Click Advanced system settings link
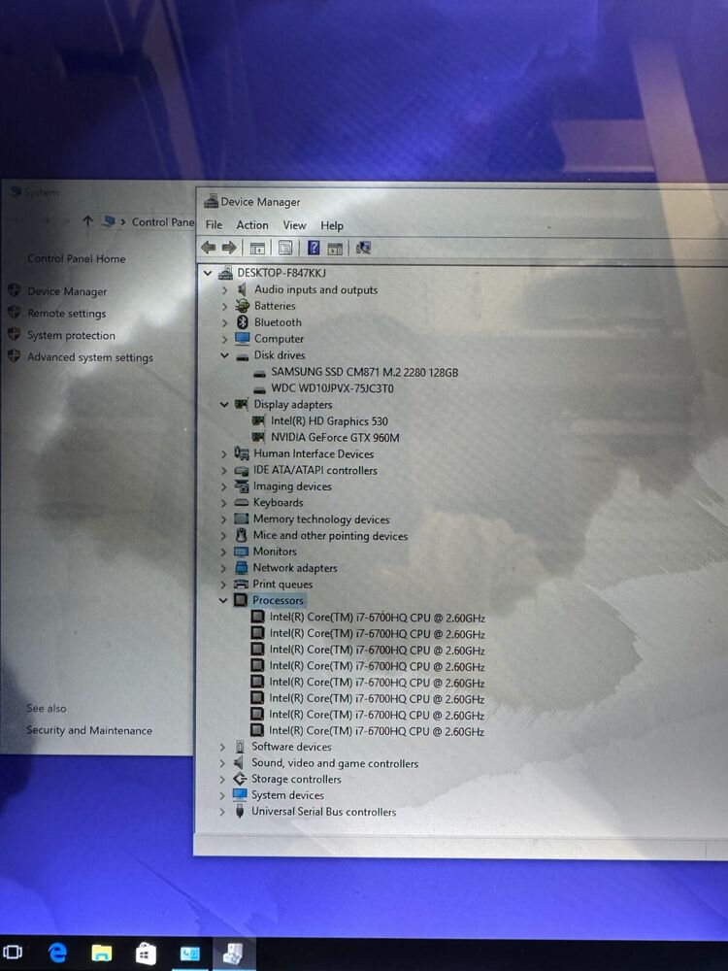The width and height of the screenshot is (728, 971). point(89,357)
